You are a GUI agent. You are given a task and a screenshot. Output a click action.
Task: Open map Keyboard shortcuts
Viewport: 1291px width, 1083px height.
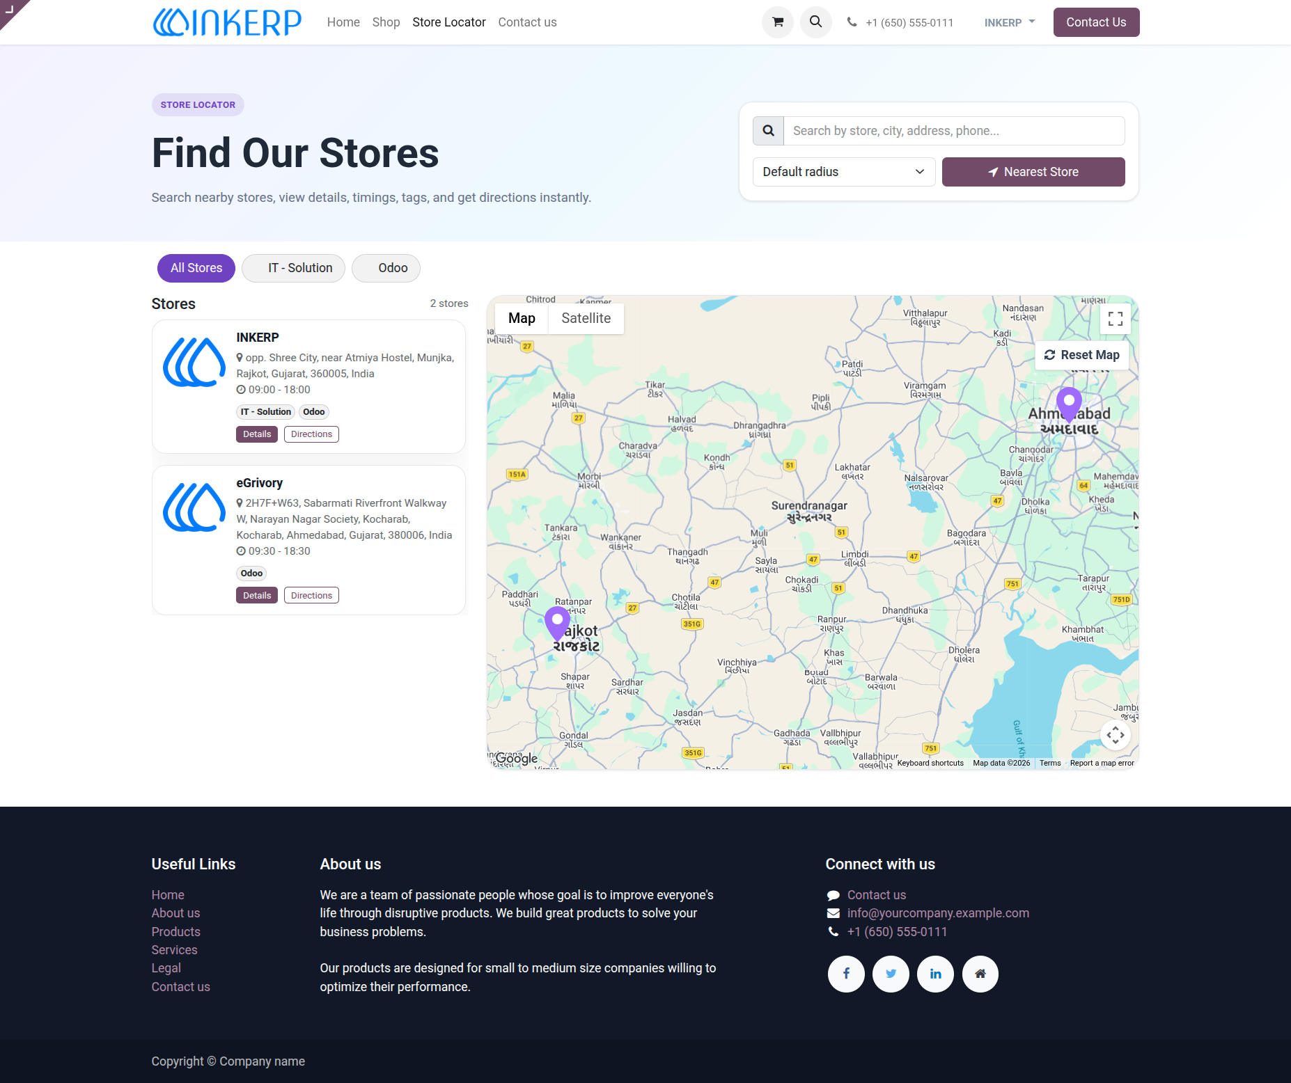pyautogui.click(x=930, y=764)
